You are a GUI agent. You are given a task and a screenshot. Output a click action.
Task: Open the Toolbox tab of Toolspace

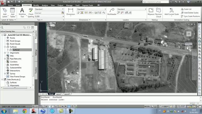(x=36, y=70)
